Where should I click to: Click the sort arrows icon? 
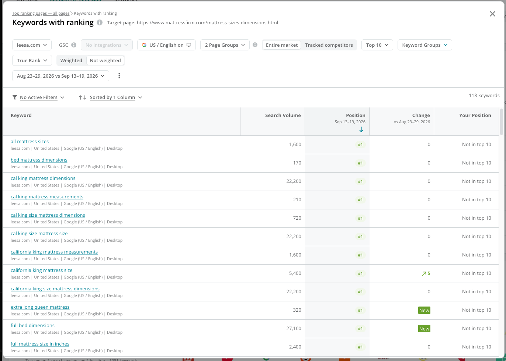(83, 98)
